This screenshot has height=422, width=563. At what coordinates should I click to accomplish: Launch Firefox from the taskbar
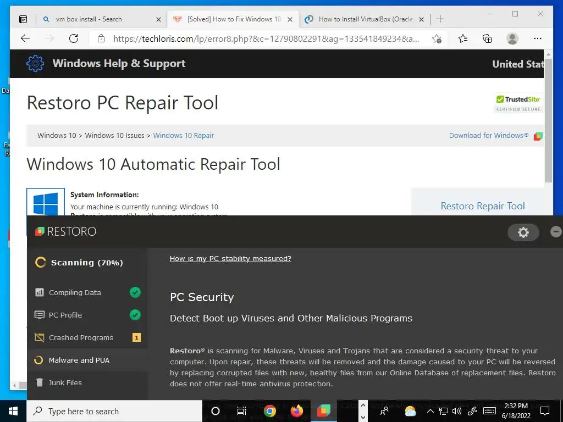click(x=296, y=411)
